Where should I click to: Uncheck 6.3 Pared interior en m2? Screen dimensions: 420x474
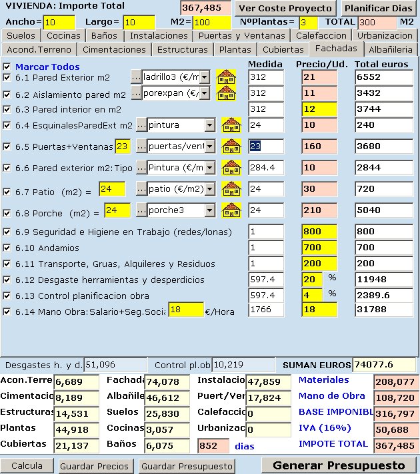click(7, 109)
